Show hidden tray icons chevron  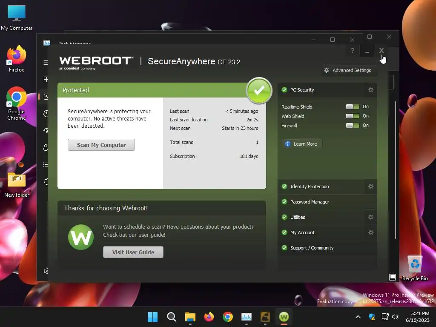tap(358, 317)
